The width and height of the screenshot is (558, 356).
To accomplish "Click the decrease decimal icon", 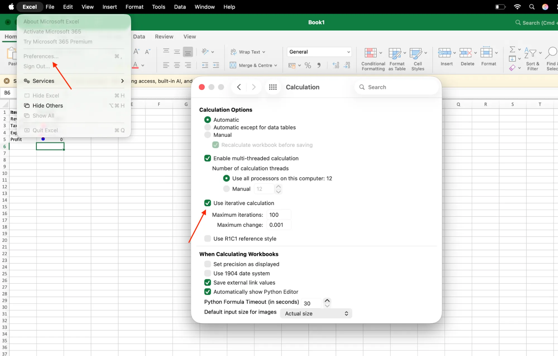I will pos(347,65).
